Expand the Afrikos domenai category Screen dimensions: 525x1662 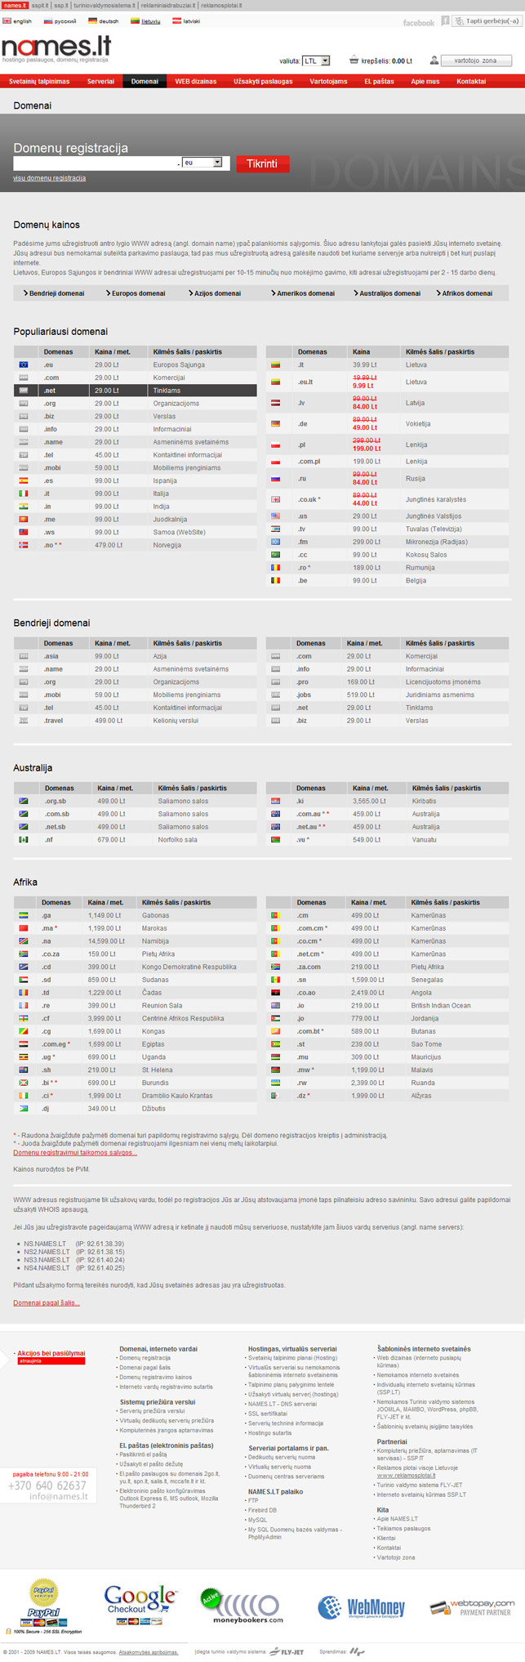point(465,293)
